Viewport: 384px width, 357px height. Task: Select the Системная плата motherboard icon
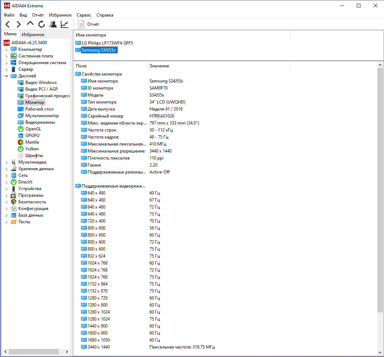tap(14, 56)
